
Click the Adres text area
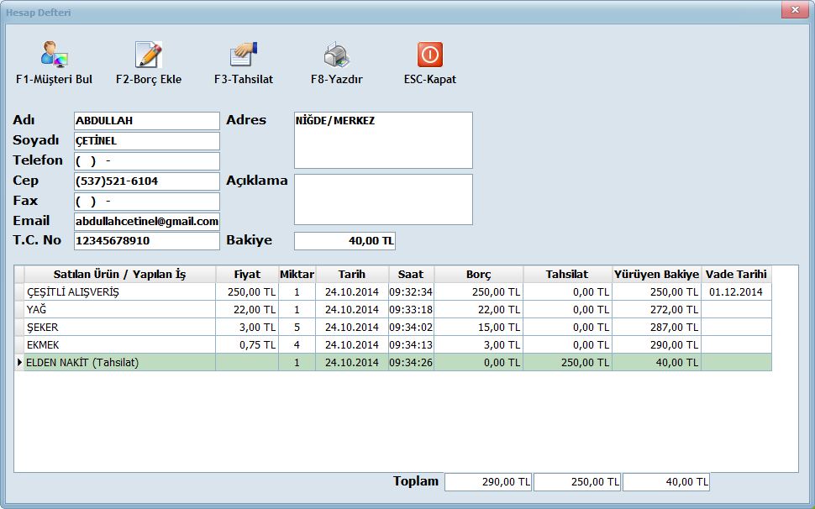point(382,140)
